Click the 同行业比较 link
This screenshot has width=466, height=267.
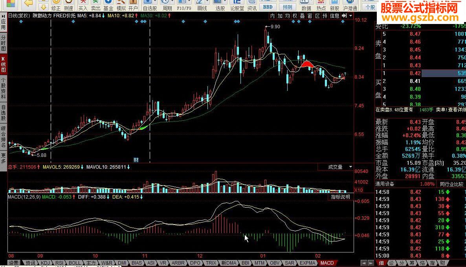452,184
